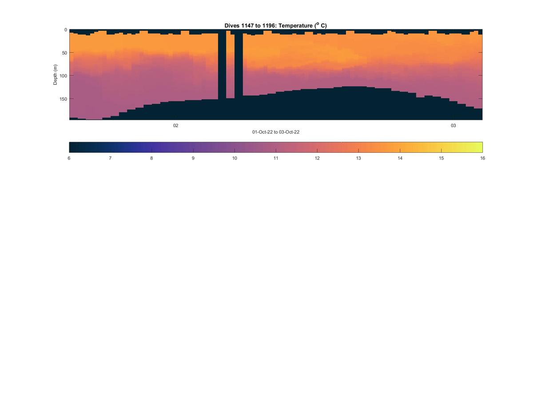Image resolution: width=533 pixels, height=393 pixels.
Task: Select the colorbar tick label "10"
Action: click(x=235, y=158)
